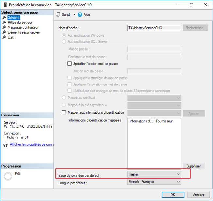Open the Aide help icon
The height and width of the screenshot is (201, 213).
point(80,15)
